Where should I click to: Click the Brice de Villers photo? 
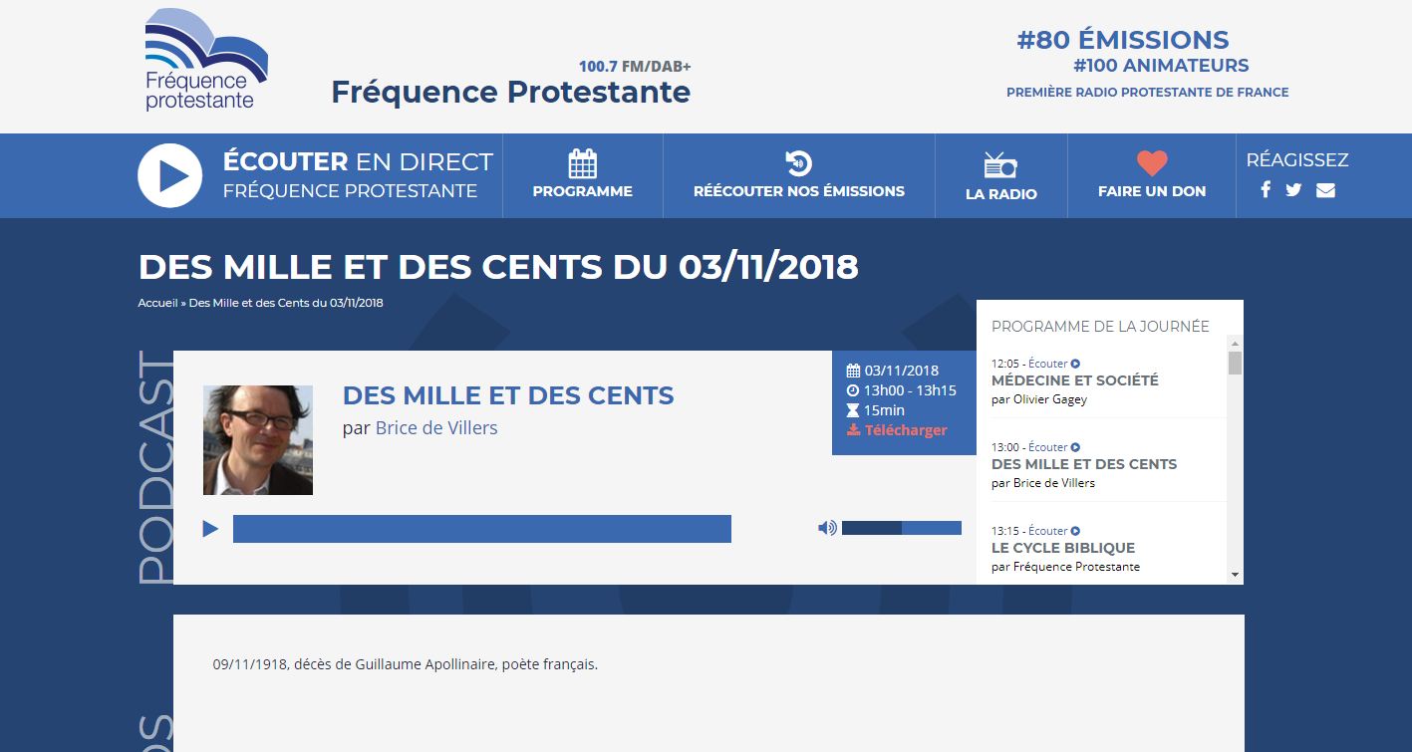pos(258,440)
